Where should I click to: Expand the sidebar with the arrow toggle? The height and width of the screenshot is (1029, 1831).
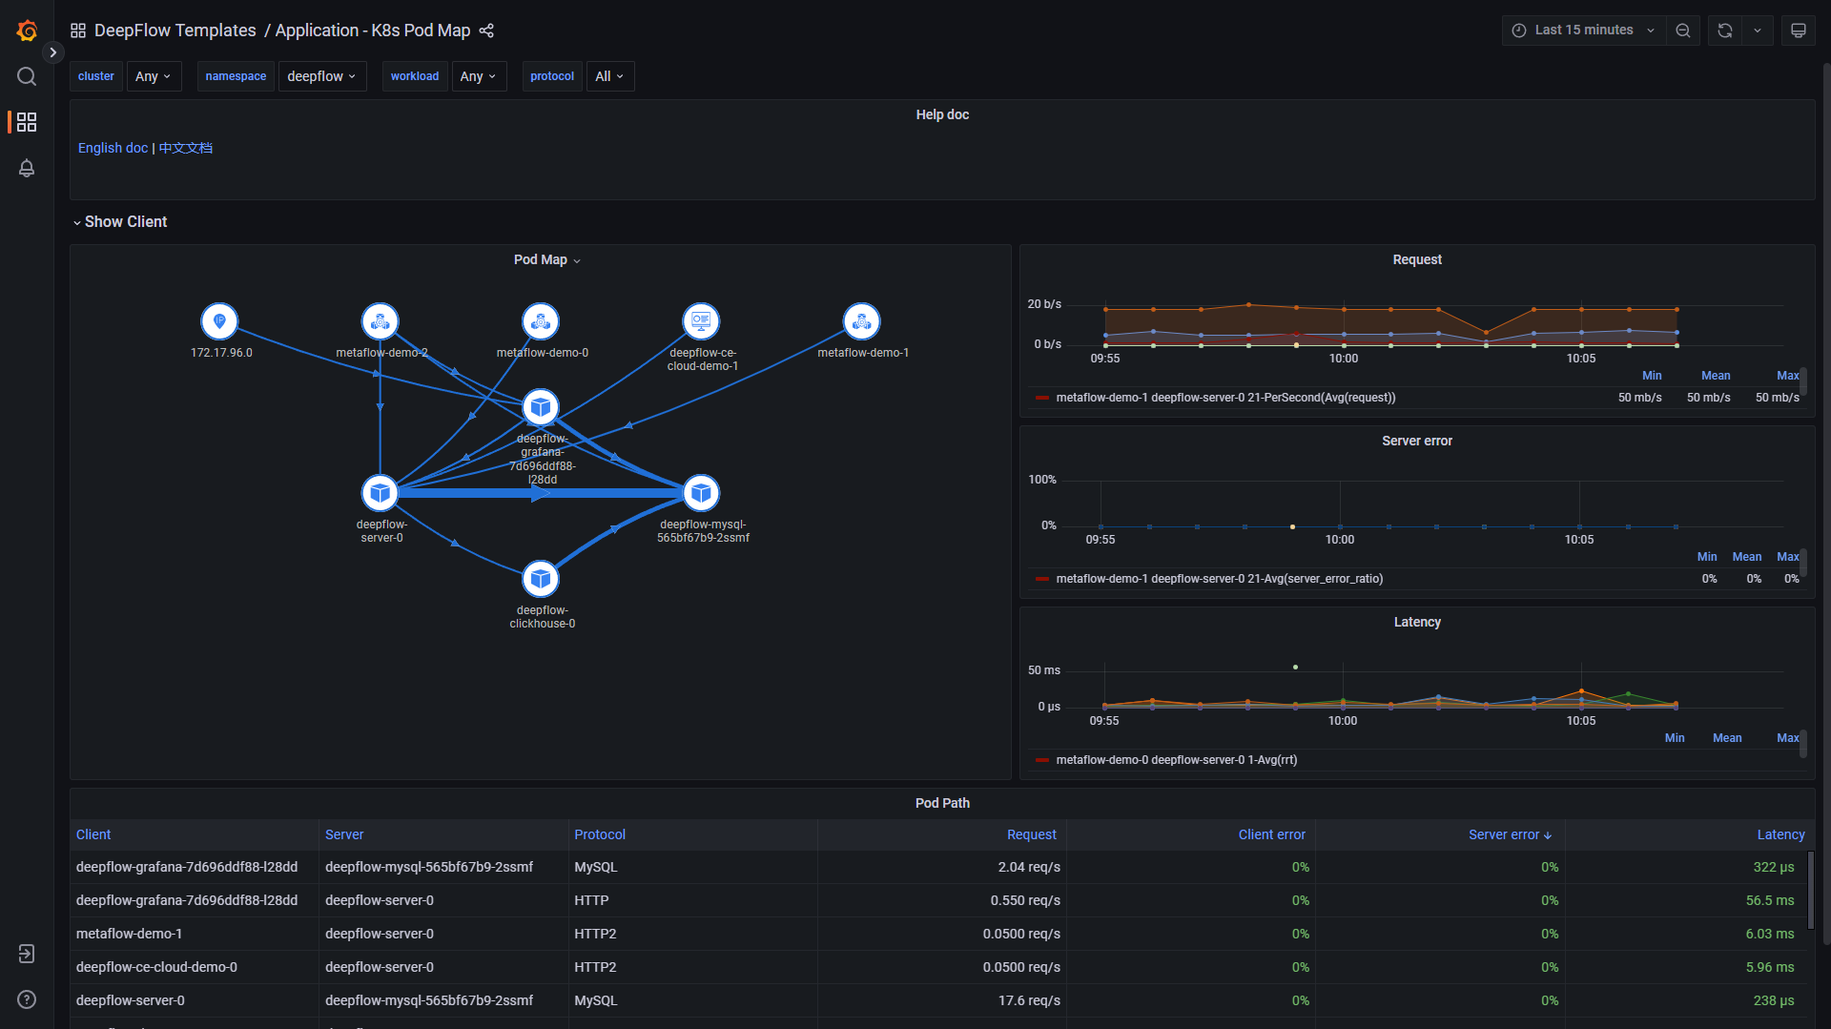[x=53, y=52]
